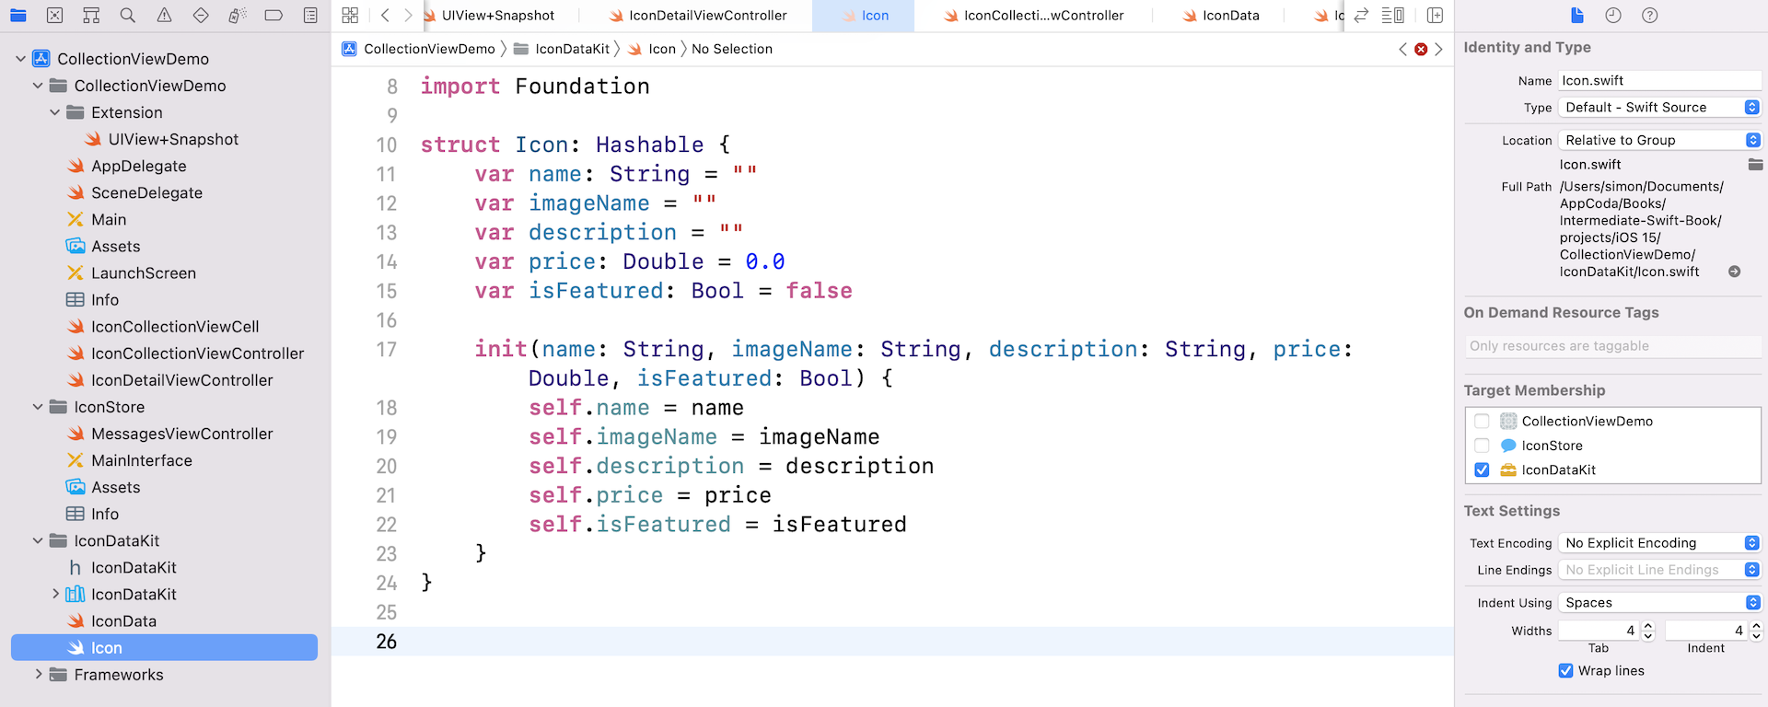Check the IconStore target membership box
This screenshot has width=1768, height=707.
pos(1482,446)
